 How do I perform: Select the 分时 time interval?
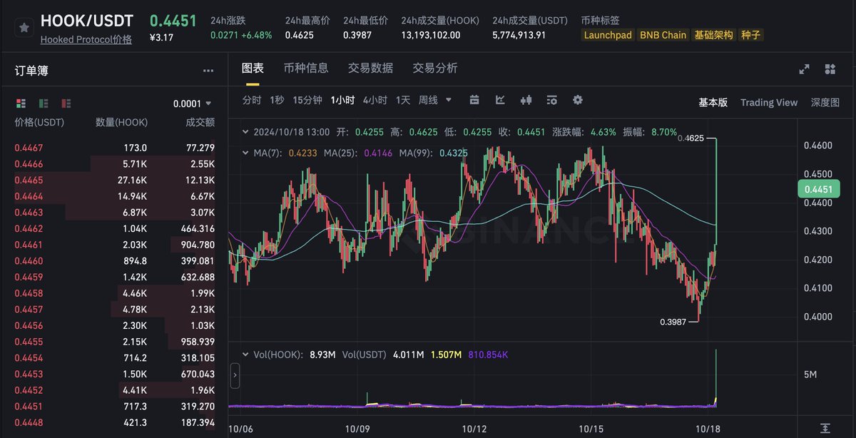coord(252,100)
